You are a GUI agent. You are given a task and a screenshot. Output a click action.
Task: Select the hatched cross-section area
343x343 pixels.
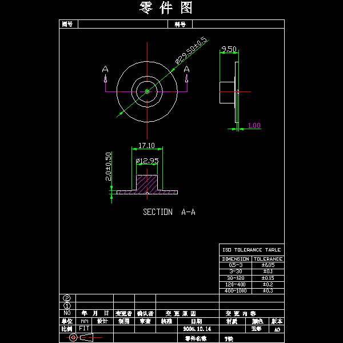(147, 184)
